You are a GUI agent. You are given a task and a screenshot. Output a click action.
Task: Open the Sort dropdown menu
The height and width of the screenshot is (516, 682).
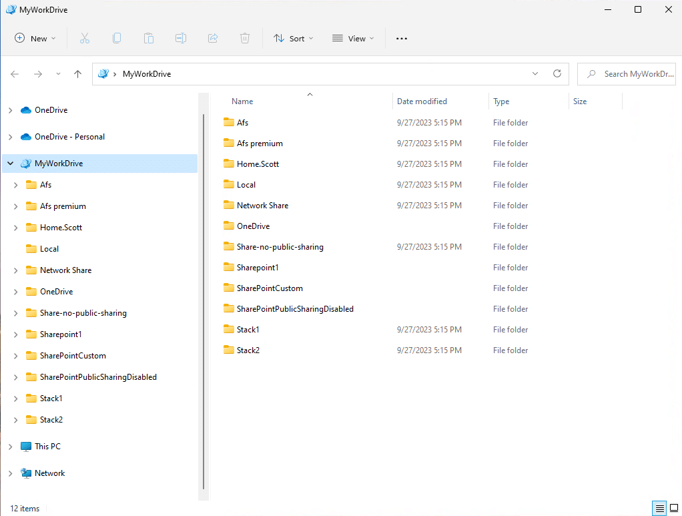(294, 39)
